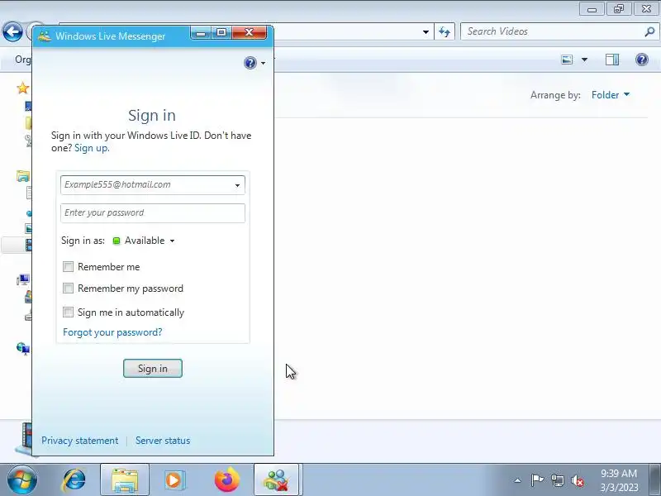Change the view in Explorer toolbar
The width and height of the screenshot is (661, 496).
[567, 60]
